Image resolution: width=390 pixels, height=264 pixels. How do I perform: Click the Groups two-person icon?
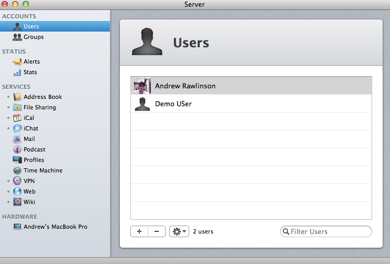[x=17, y=37]
